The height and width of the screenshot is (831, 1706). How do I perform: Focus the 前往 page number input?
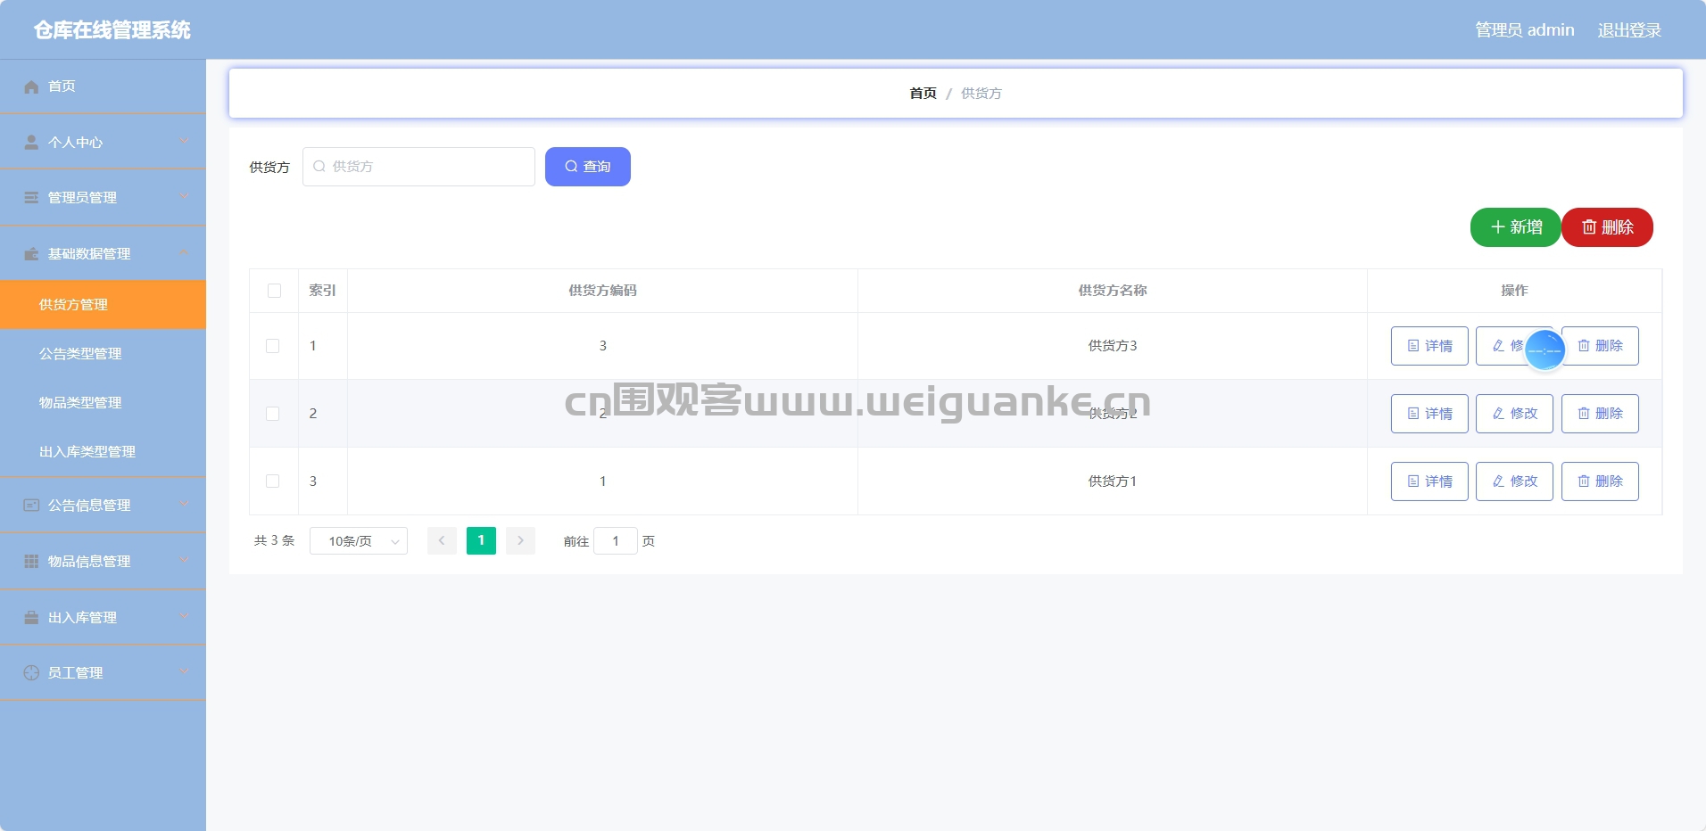pyautogui.click(x=616, y=541)
